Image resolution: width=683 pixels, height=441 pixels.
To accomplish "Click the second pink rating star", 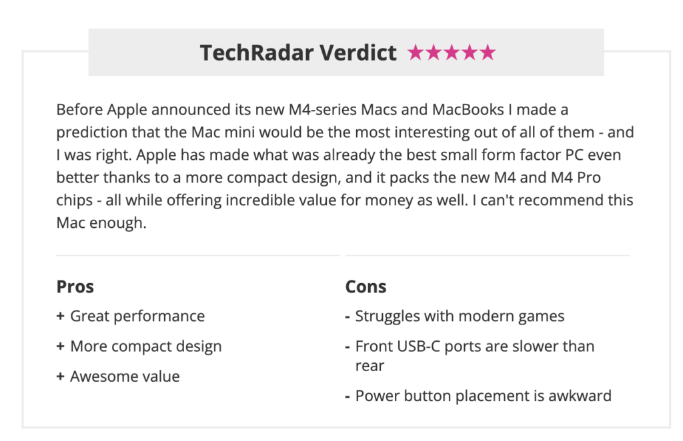I will tap(434, 53).
